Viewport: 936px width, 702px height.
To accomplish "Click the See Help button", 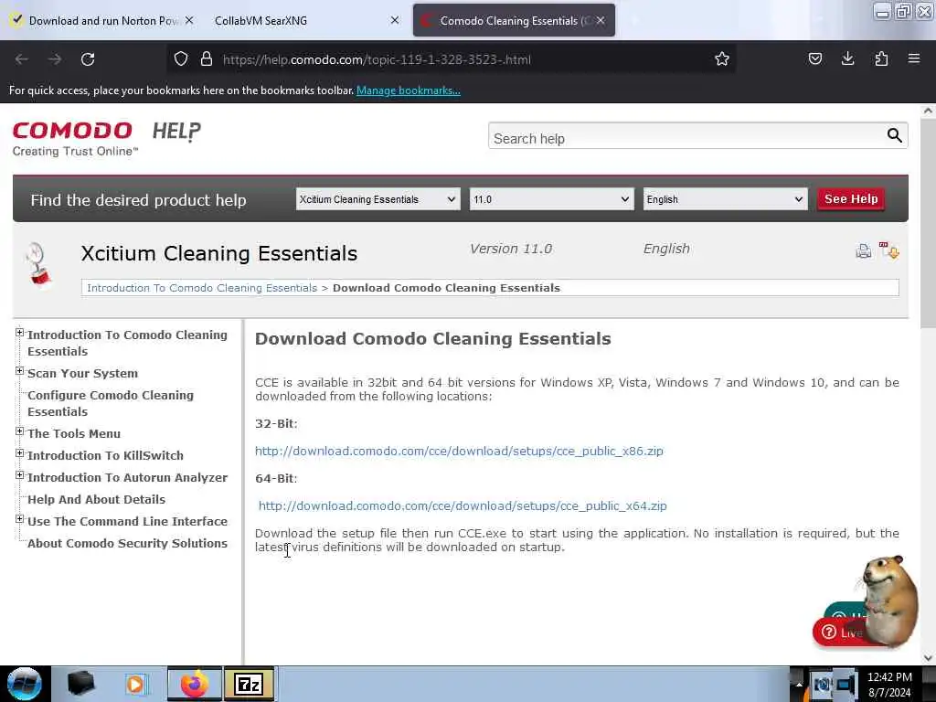I will coord(851,198).
